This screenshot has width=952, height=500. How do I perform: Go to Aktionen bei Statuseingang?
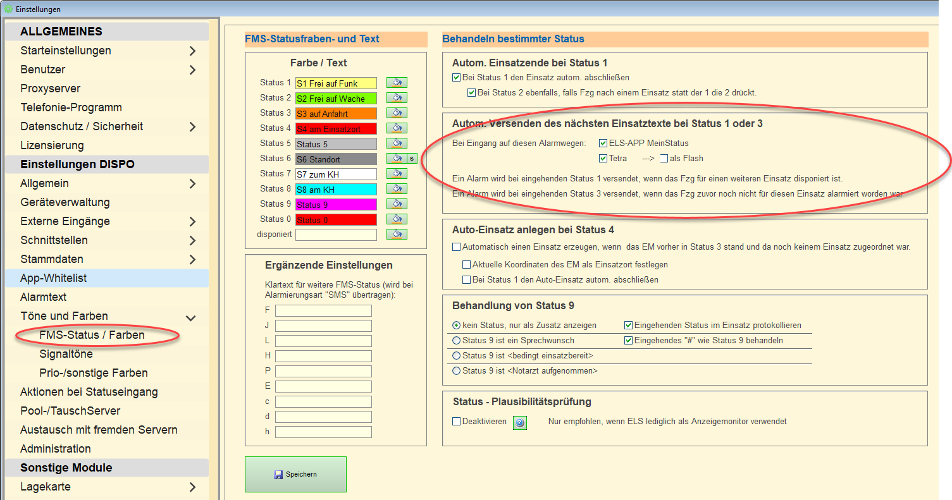[x=89, y=392]
